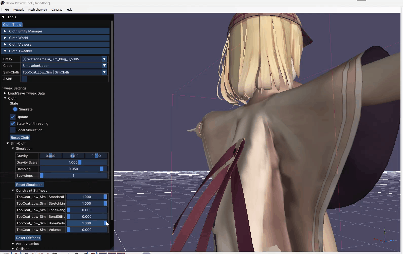Click the LocalRange stiffness slider
This screenshot has height=254, width=403.
click(87, 210)
